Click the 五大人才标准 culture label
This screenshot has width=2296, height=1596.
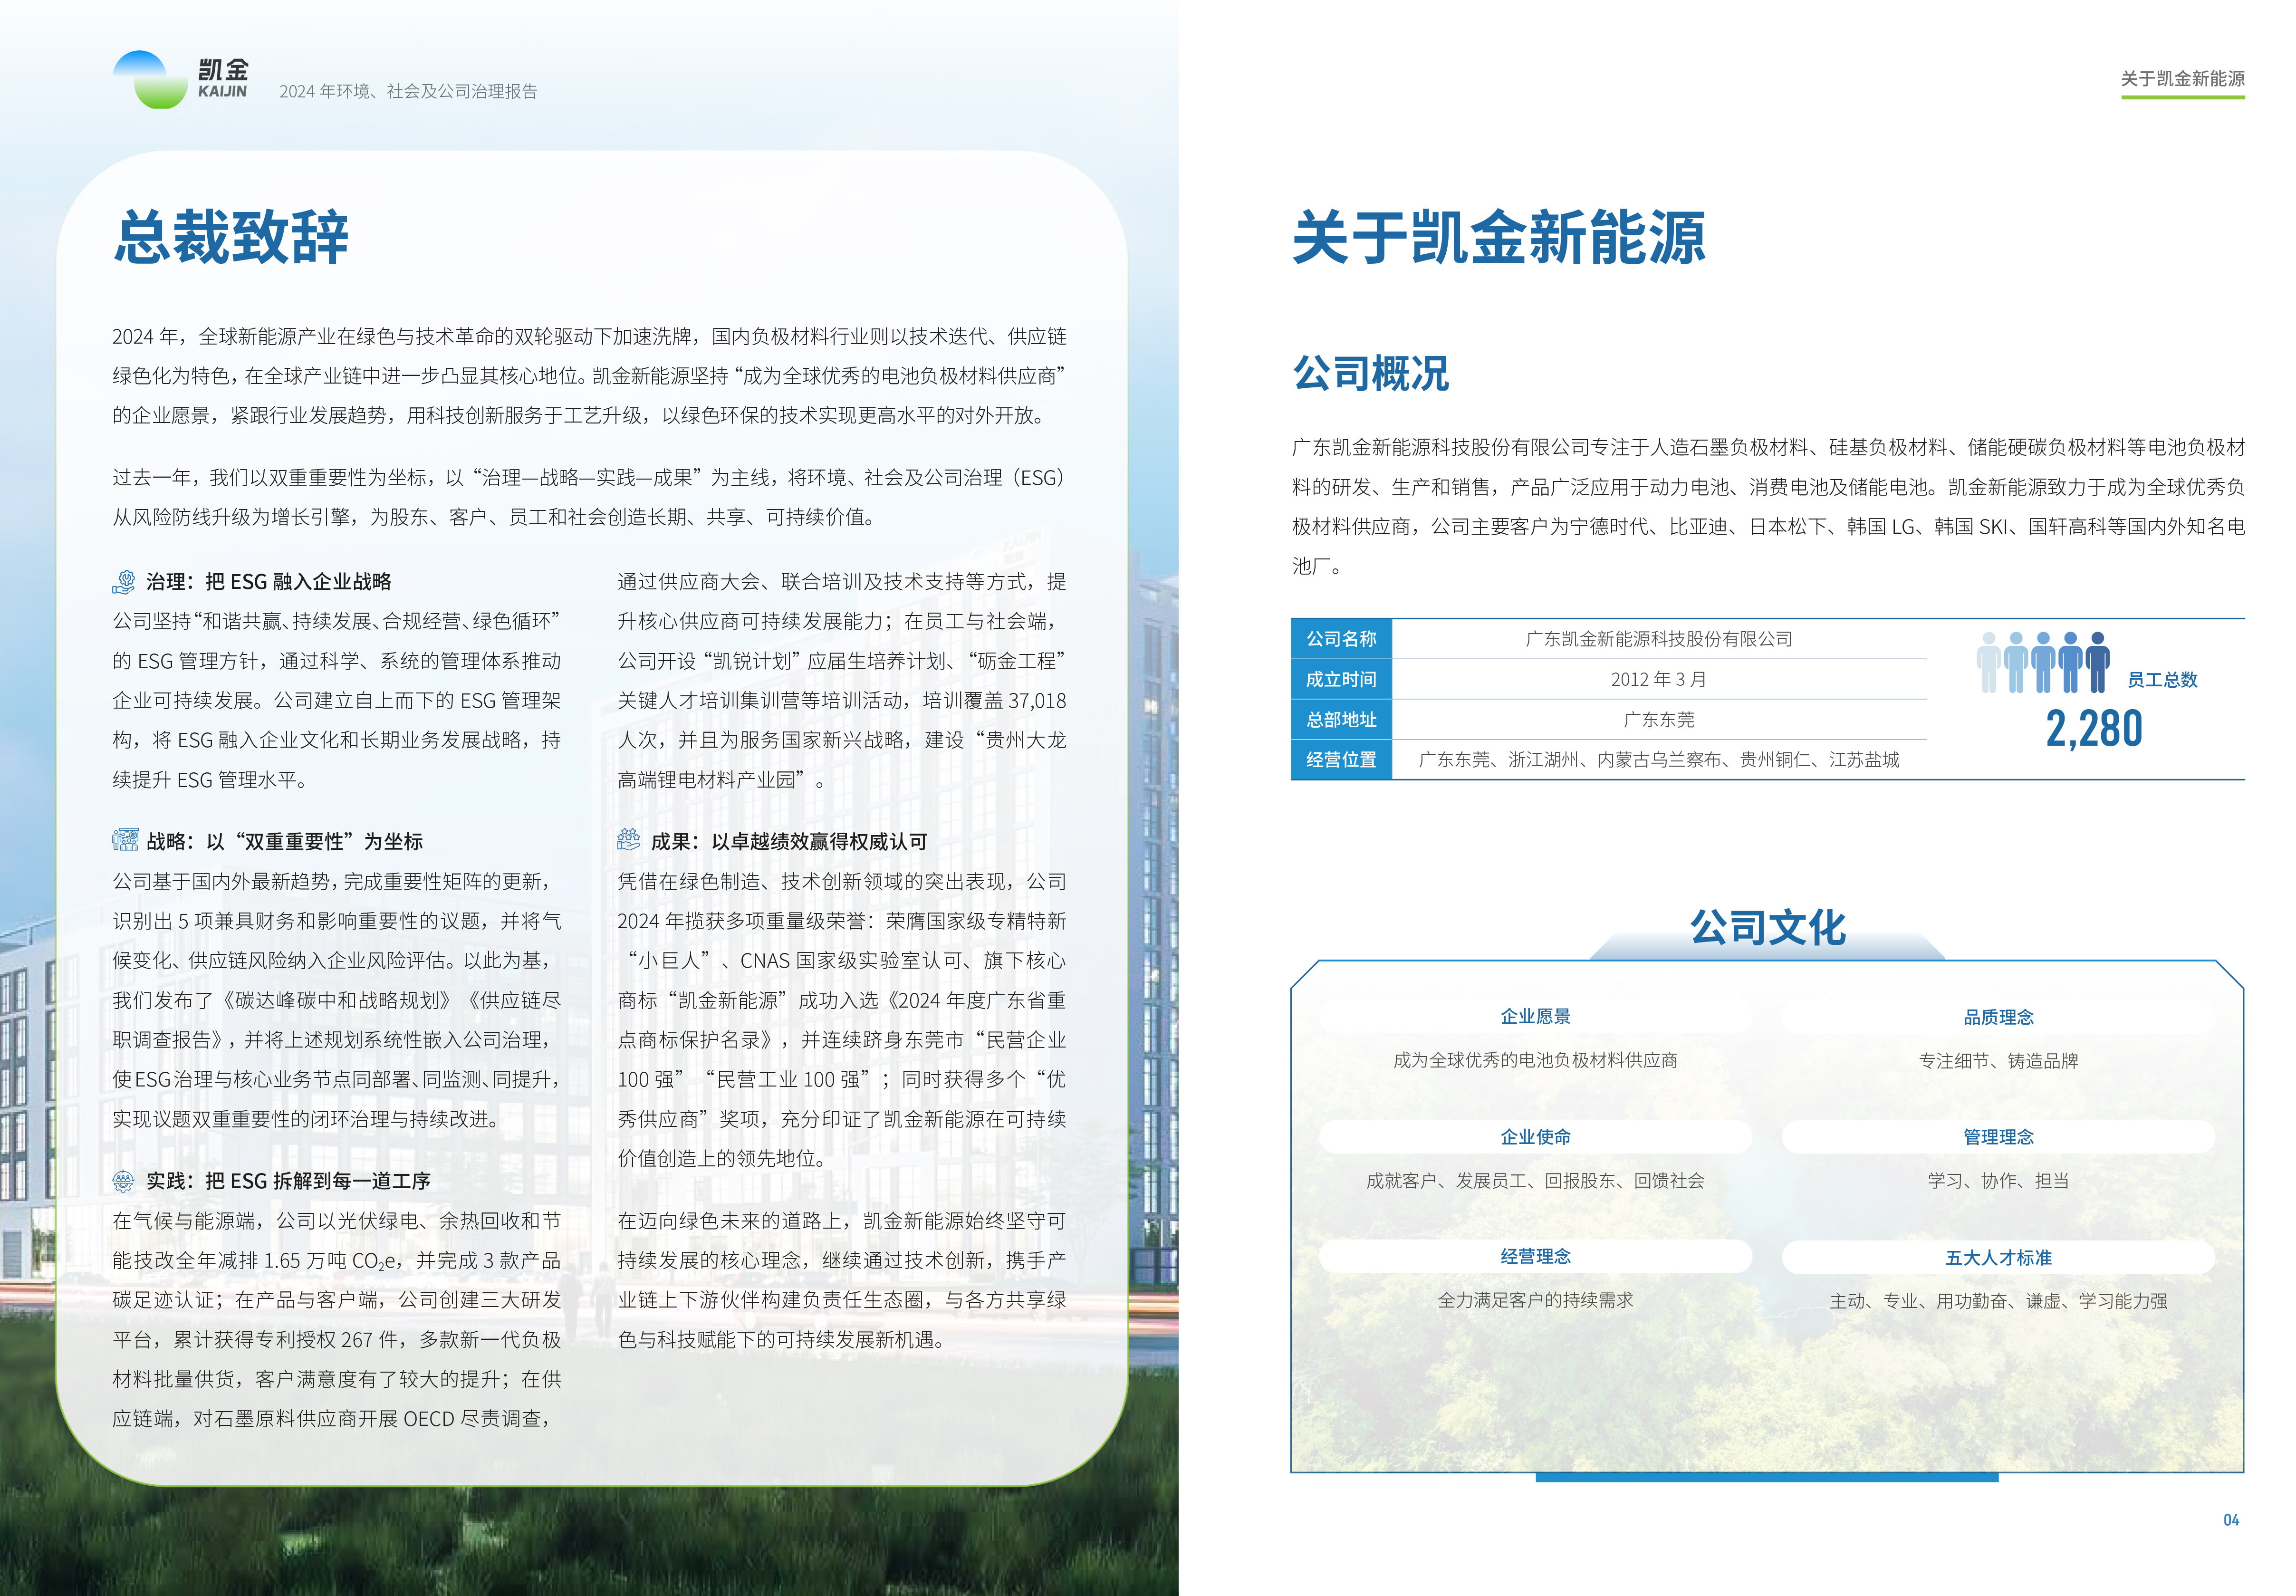click(1998, 1257)
